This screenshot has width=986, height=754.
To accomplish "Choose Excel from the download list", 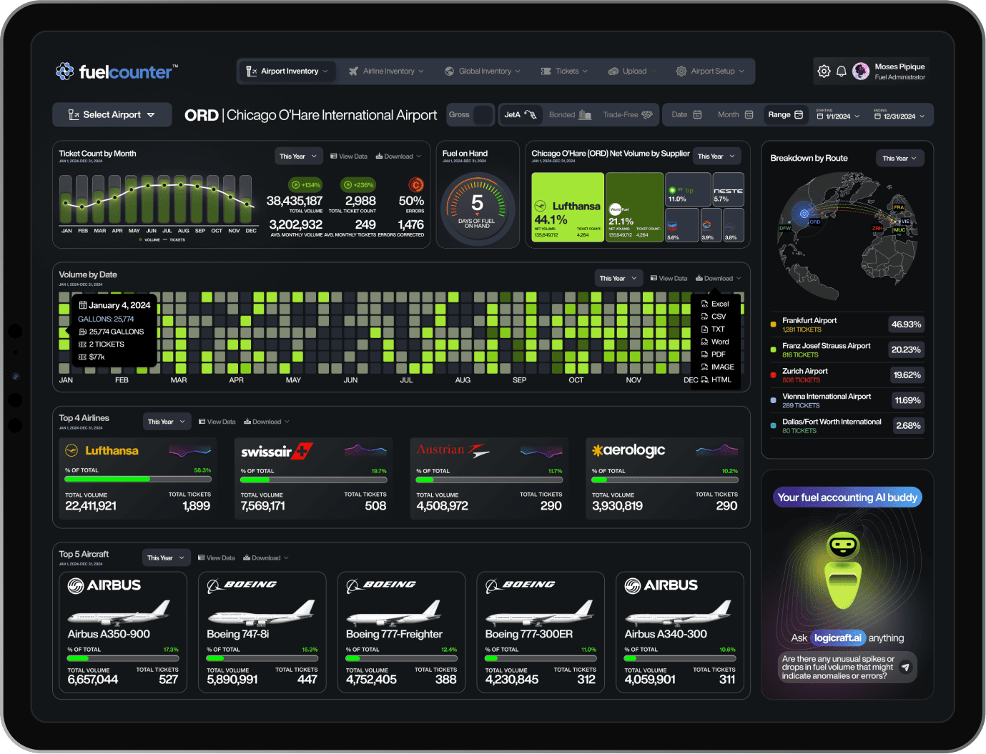I will tap(719, 304).
